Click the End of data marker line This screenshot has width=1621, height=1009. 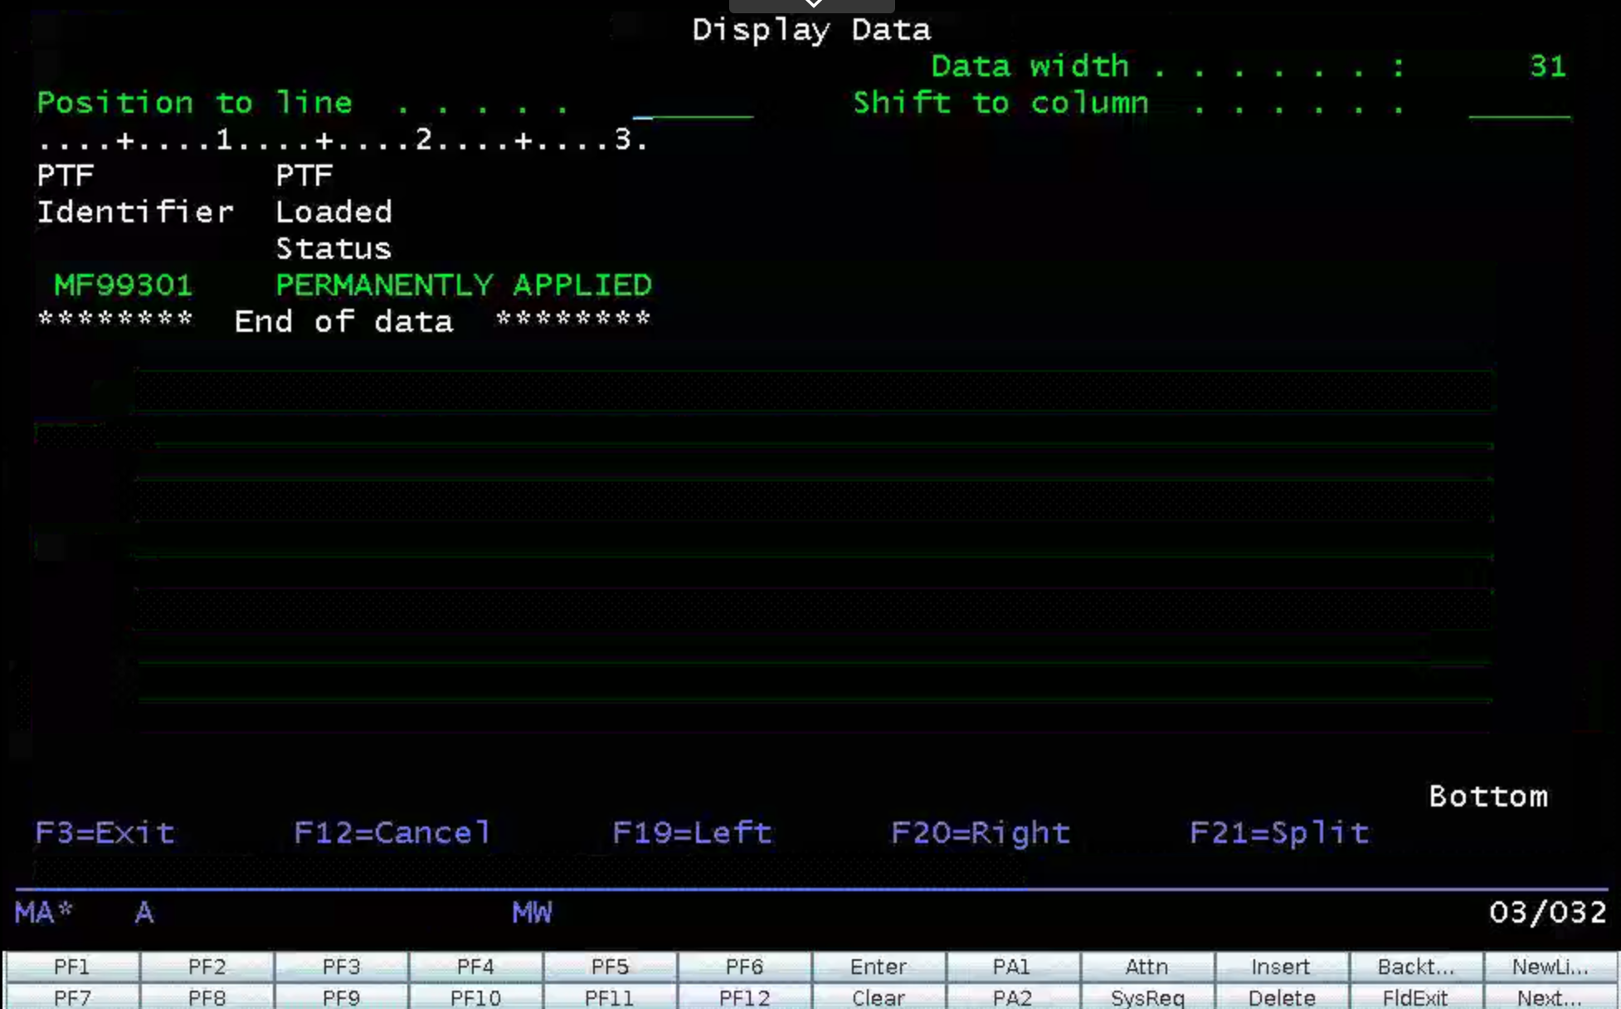pyautogui.click(x=344, y=321)
